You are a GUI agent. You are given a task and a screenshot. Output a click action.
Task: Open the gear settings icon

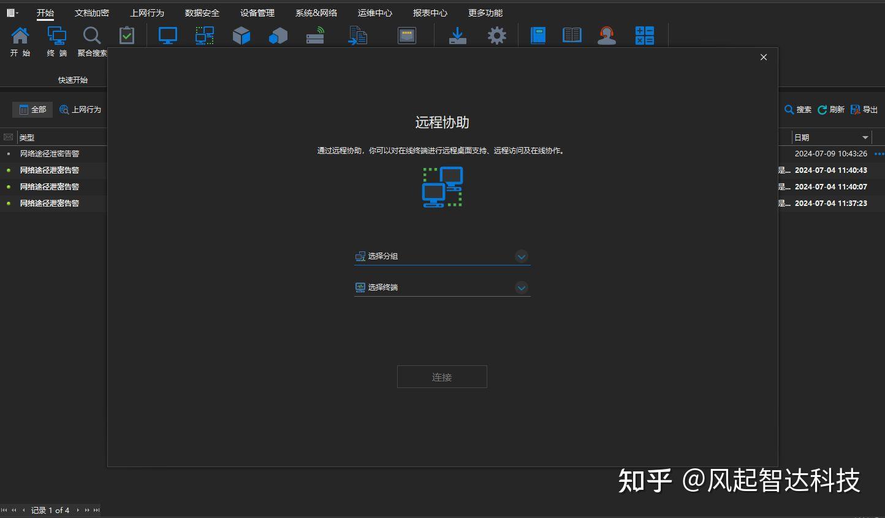click(497, 36)
